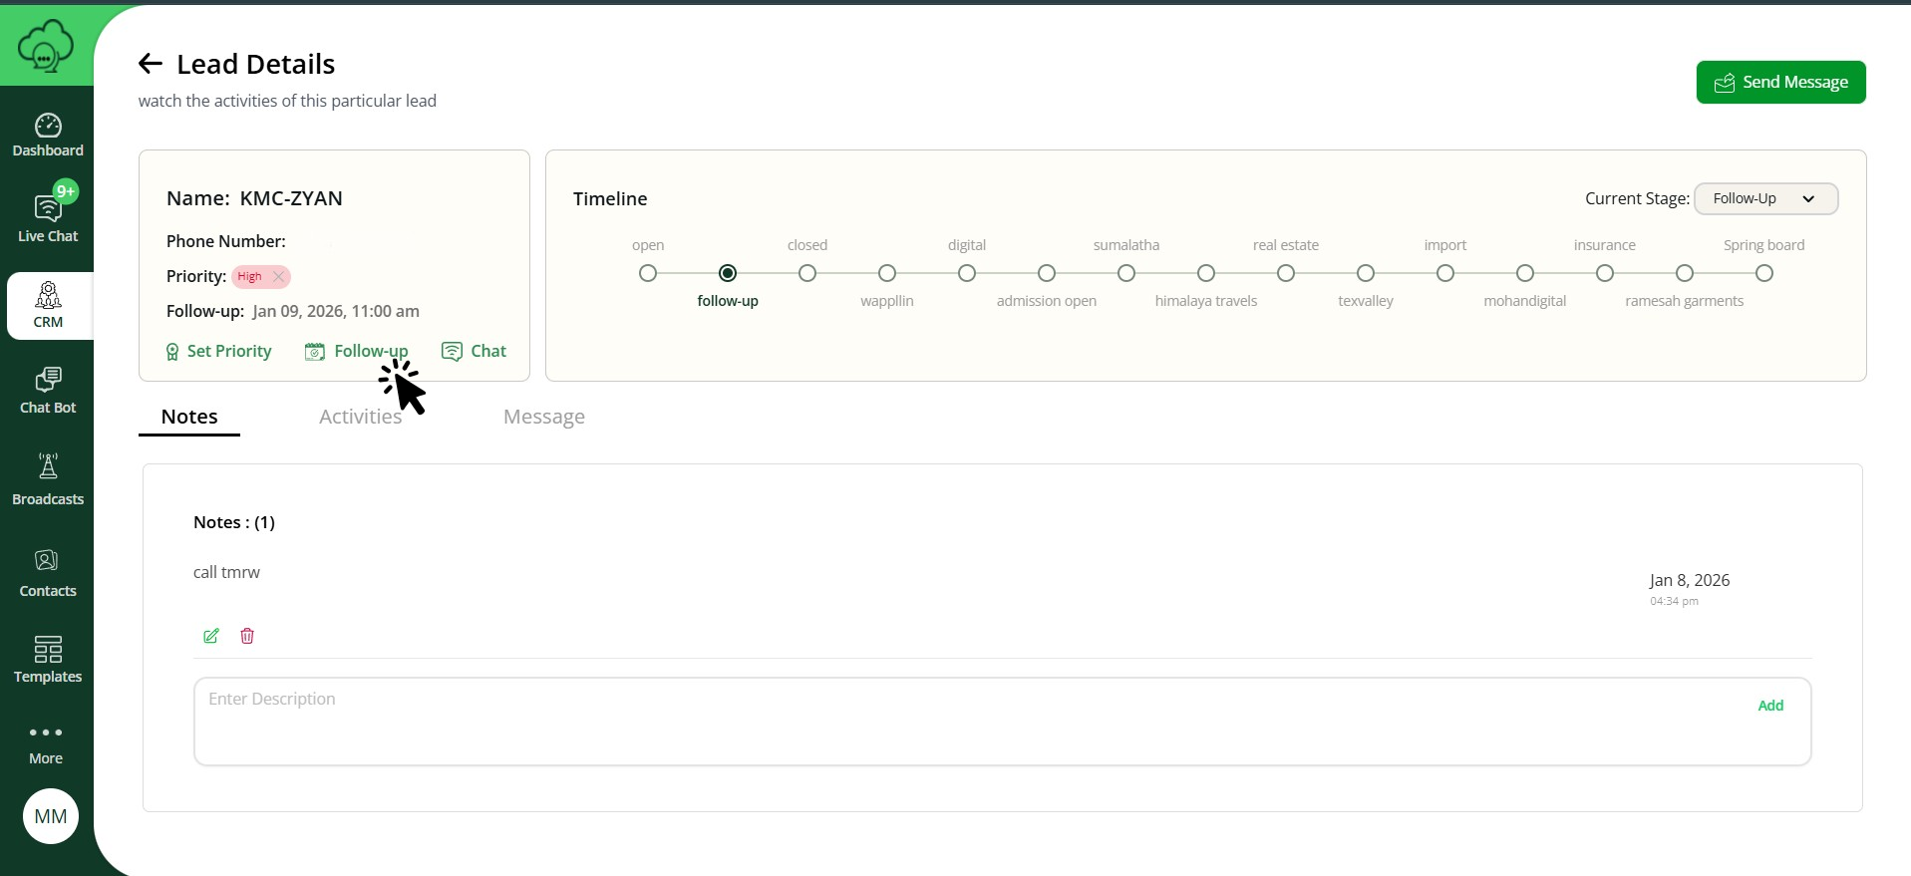Open the Templates sidebar item
This screenshot has width=1911, height=876.
48,660
